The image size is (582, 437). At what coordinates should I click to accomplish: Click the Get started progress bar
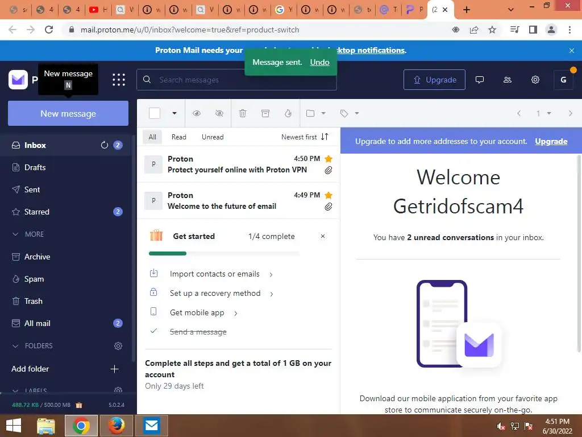(224, 253)
